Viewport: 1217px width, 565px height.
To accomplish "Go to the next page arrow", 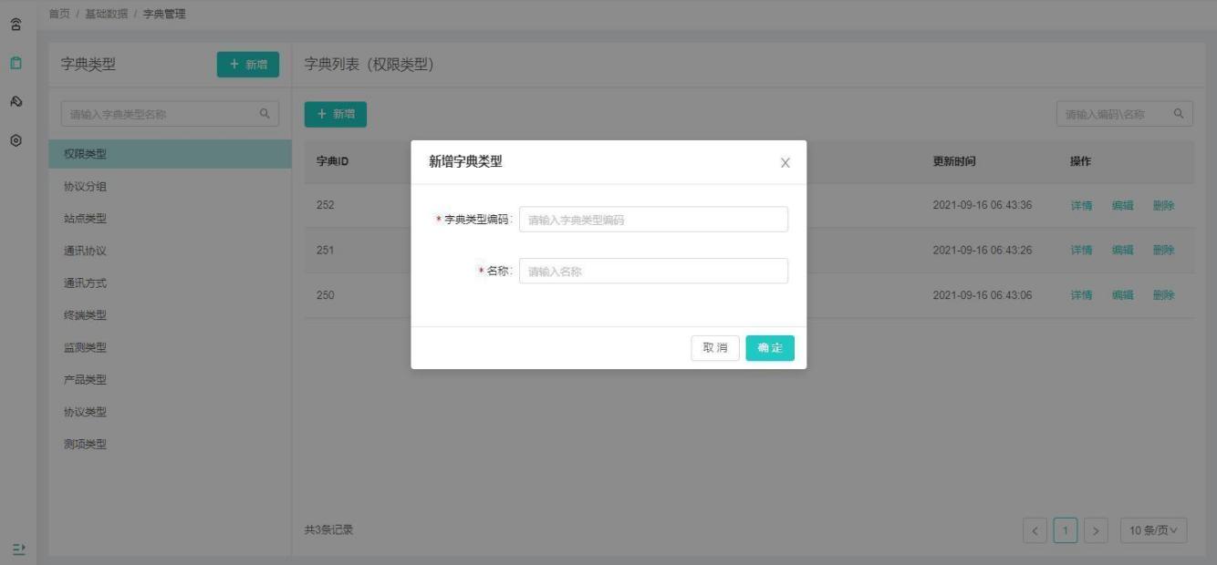I will pyautogui.click(x=1096, y=530).
